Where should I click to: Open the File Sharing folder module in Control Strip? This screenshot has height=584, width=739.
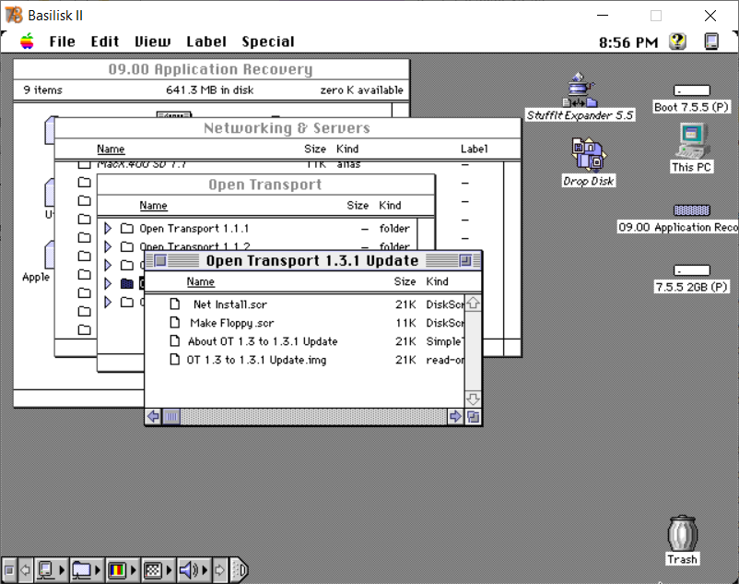(x=87, y=570)
